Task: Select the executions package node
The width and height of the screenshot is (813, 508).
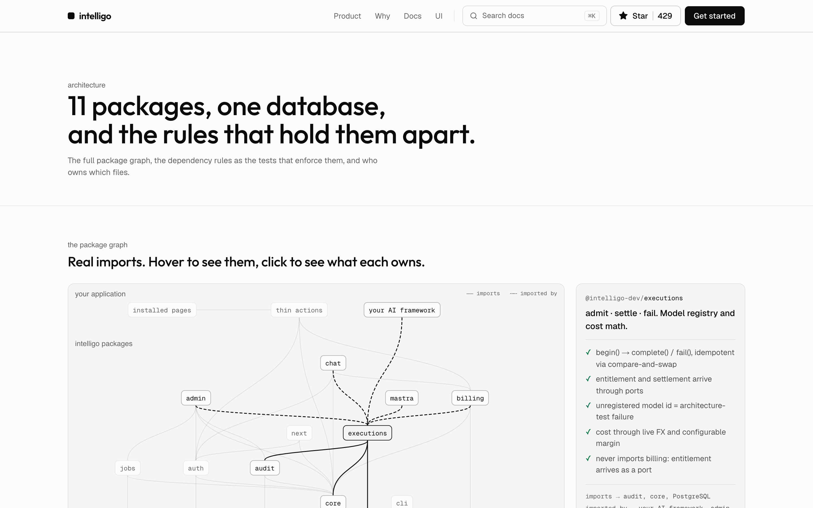Action: [367, 433]
